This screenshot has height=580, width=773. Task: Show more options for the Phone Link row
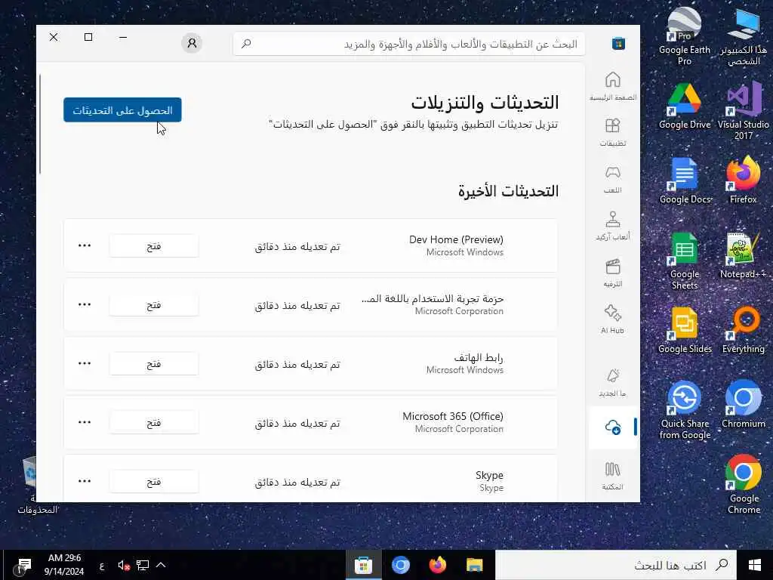[x=85, y=363]
